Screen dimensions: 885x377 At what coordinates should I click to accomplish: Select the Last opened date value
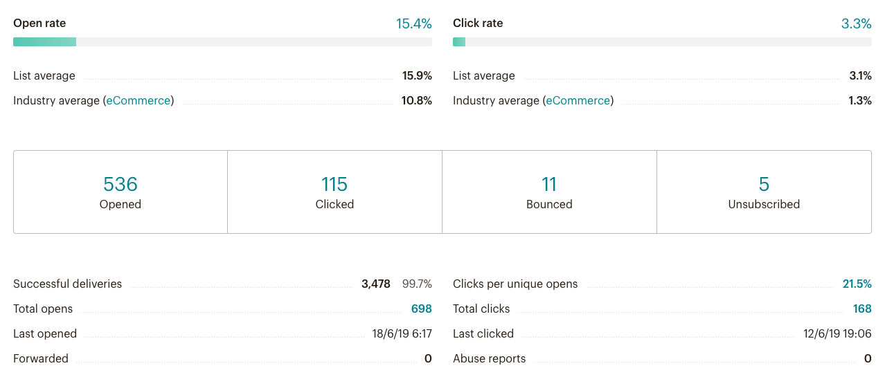pos(402,333)
